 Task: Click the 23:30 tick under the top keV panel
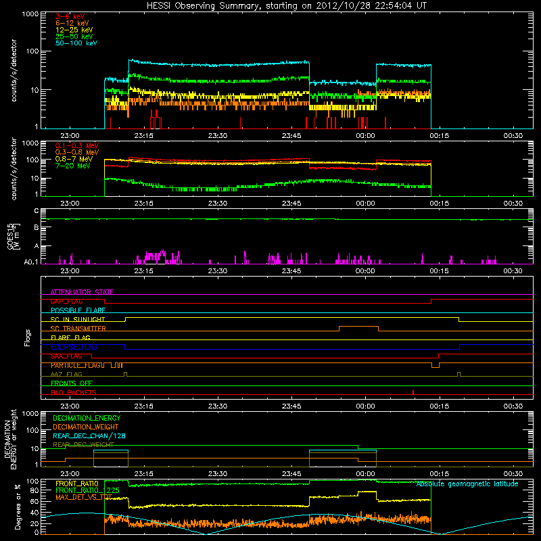[218, 136]
